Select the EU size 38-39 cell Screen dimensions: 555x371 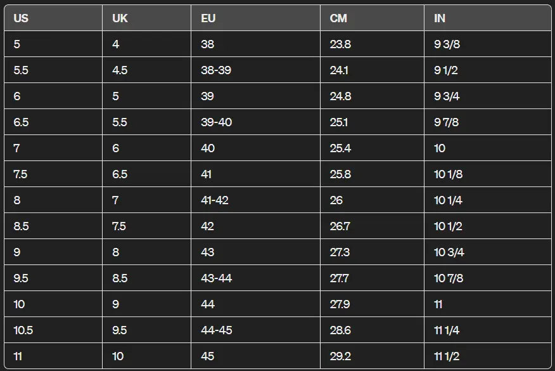[216, 70]
